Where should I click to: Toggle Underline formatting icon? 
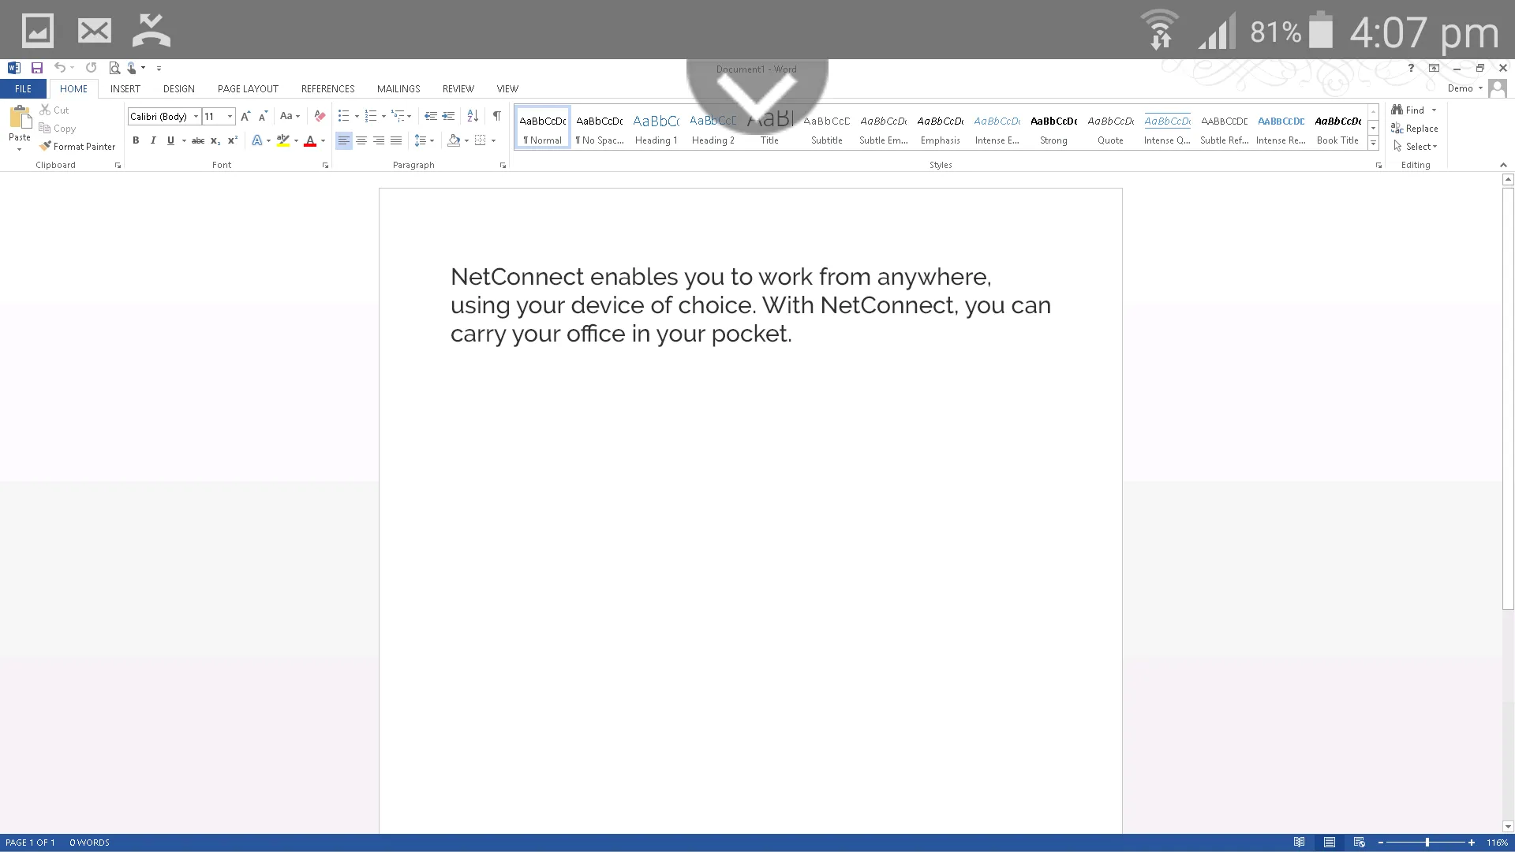tap(170, 140)
